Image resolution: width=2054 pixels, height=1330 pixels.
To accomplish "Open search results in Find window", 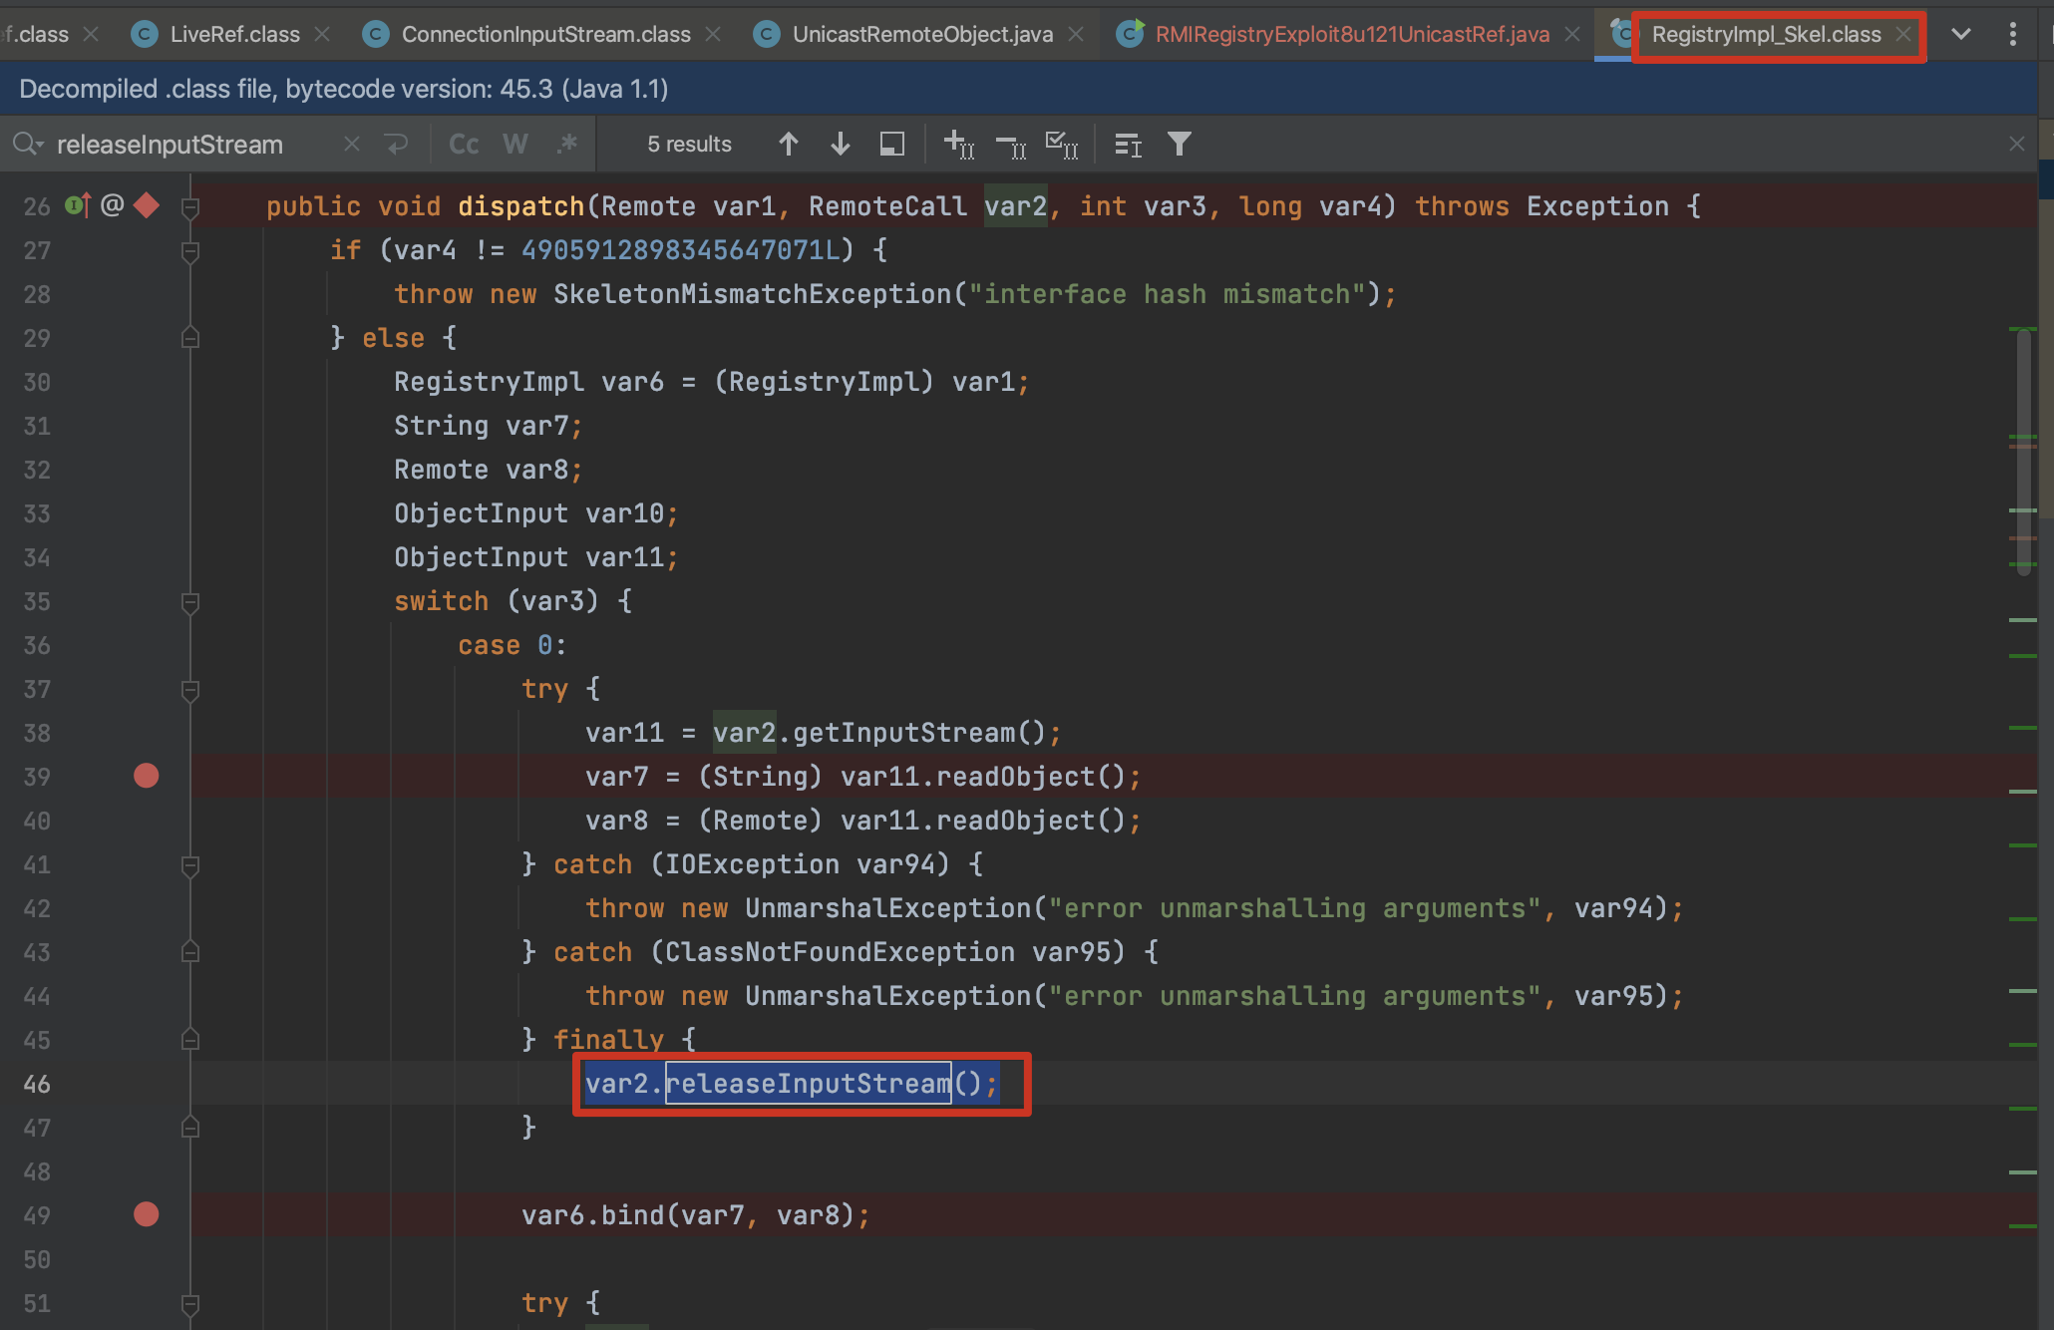I will pyautogui.click(x=892, y=145).
